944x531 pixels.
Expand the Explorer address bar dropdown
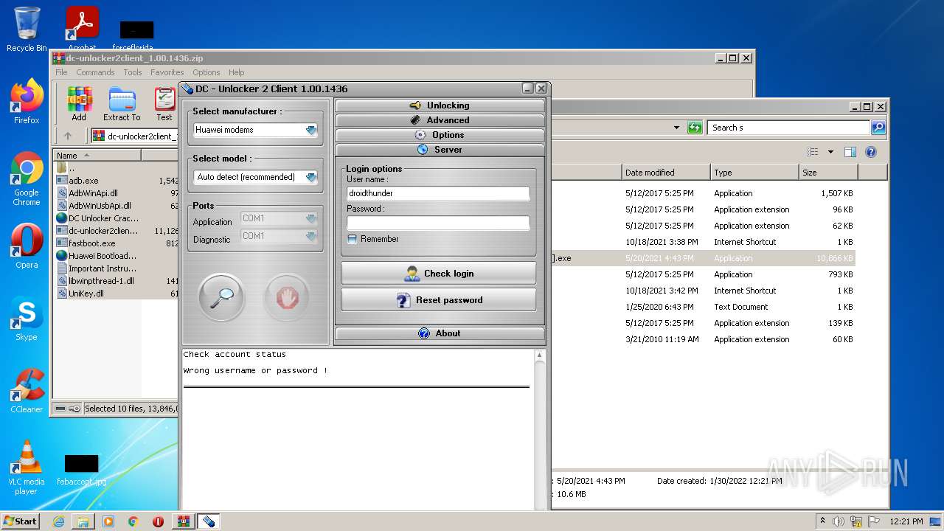(x=676, y=128)
